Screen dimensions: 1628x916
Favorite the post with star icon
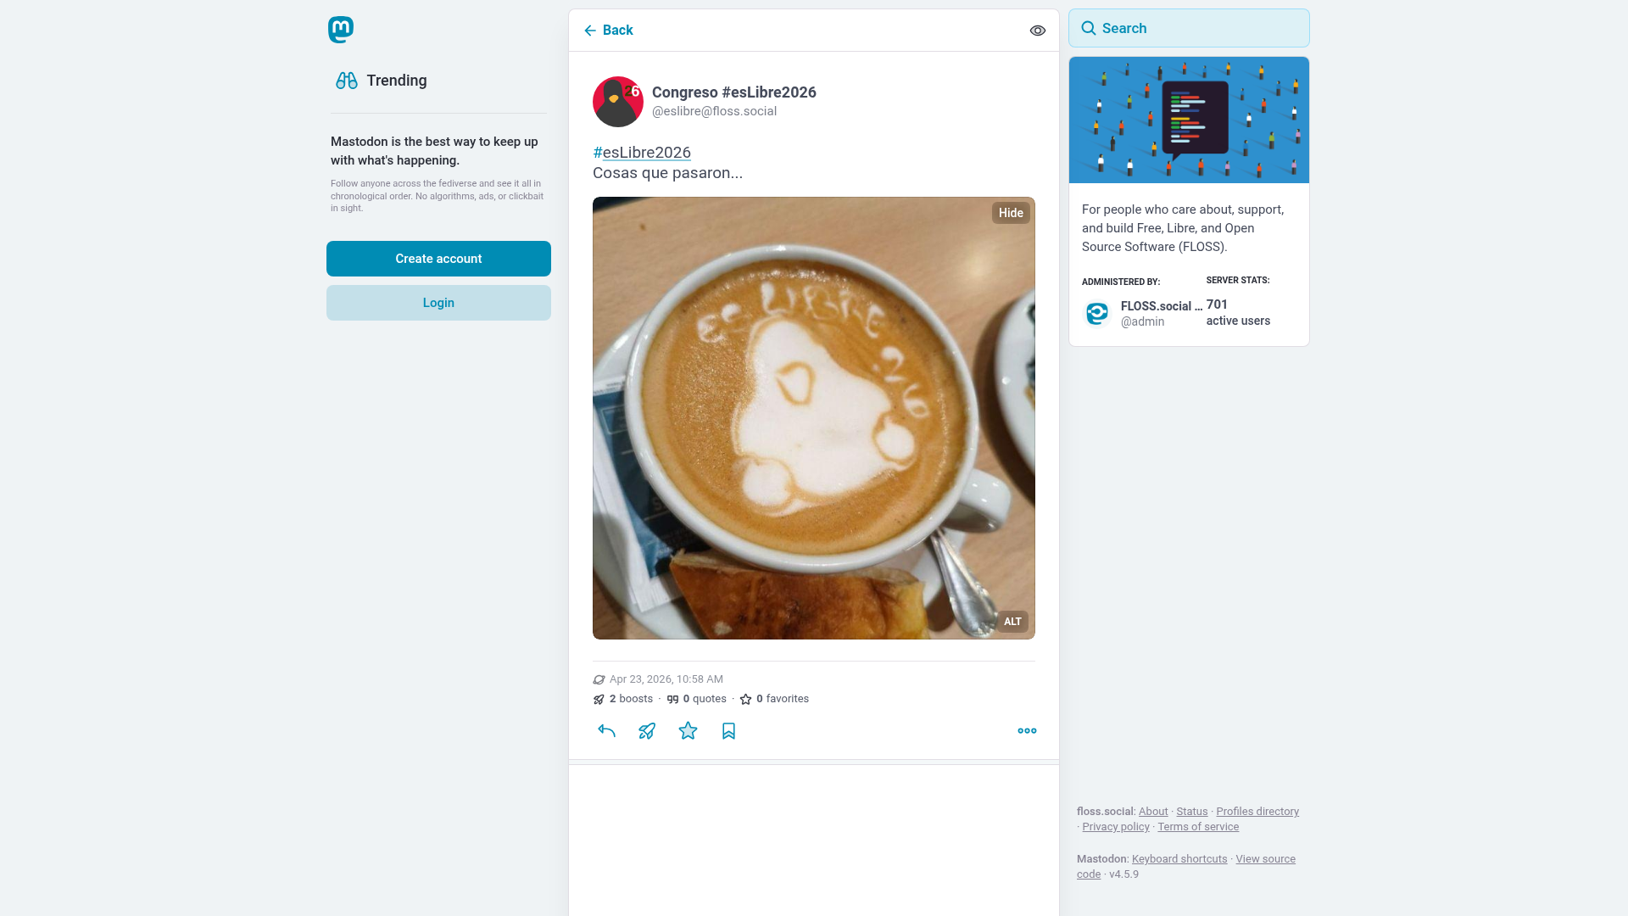pos(688,731)
